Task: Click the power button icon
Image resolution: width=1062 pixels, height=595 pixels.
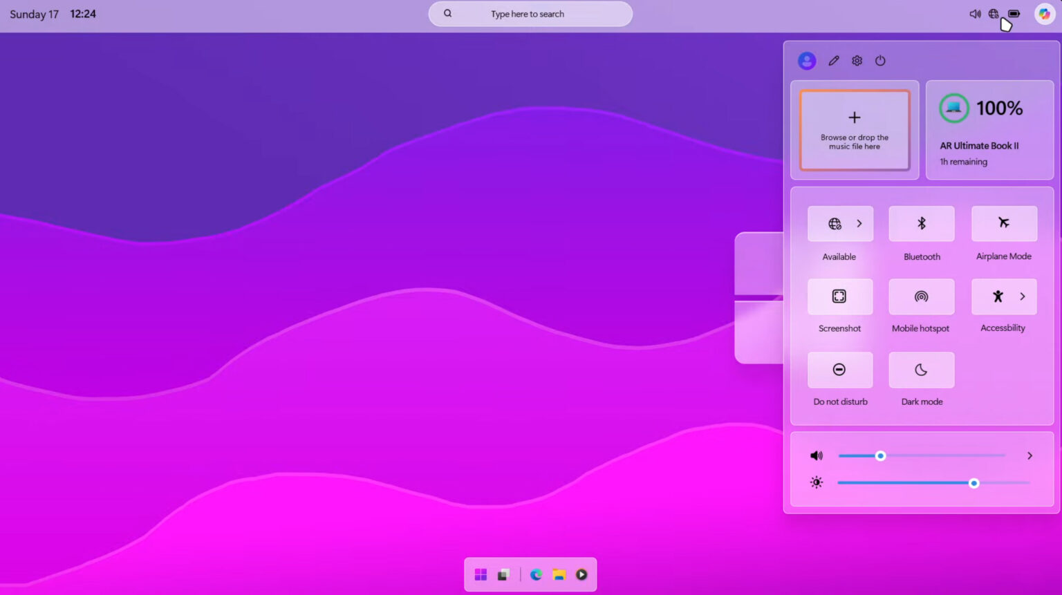Action: click(880, 61)
